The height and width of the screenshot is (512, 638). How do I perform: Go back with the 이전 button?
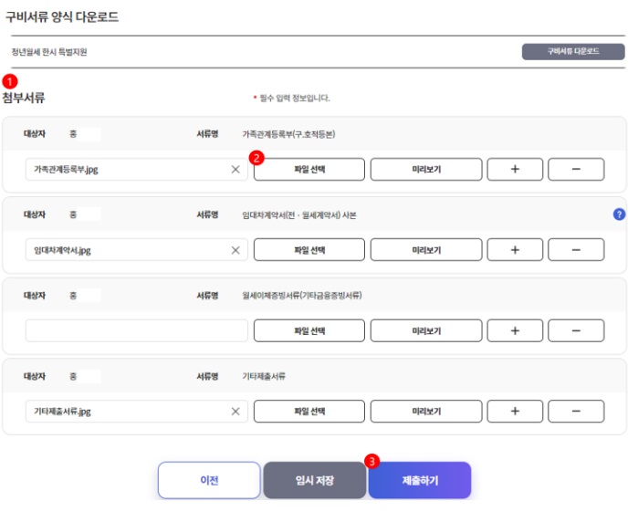(209, 480)
